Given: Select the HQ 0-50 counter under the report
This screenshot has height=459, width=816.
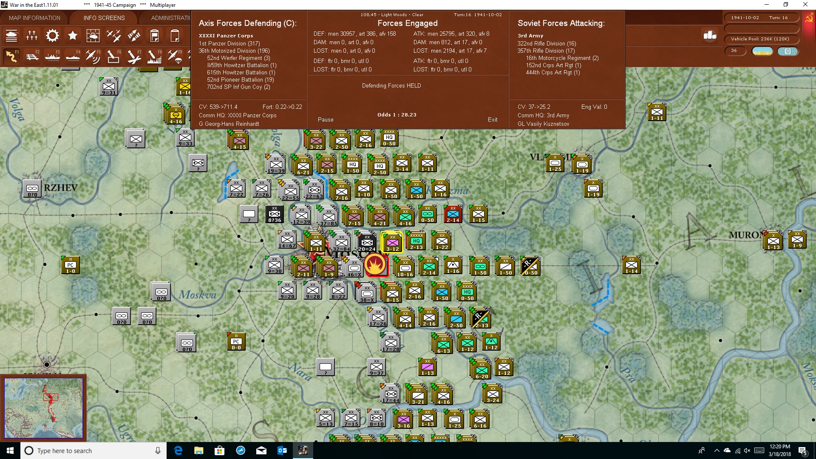Looking at the screenshot, I should point(389,139).
